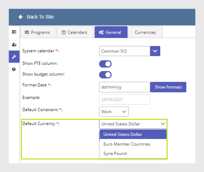
Task: Click the add user sidebar icon
Action: (x=14, y=45)
